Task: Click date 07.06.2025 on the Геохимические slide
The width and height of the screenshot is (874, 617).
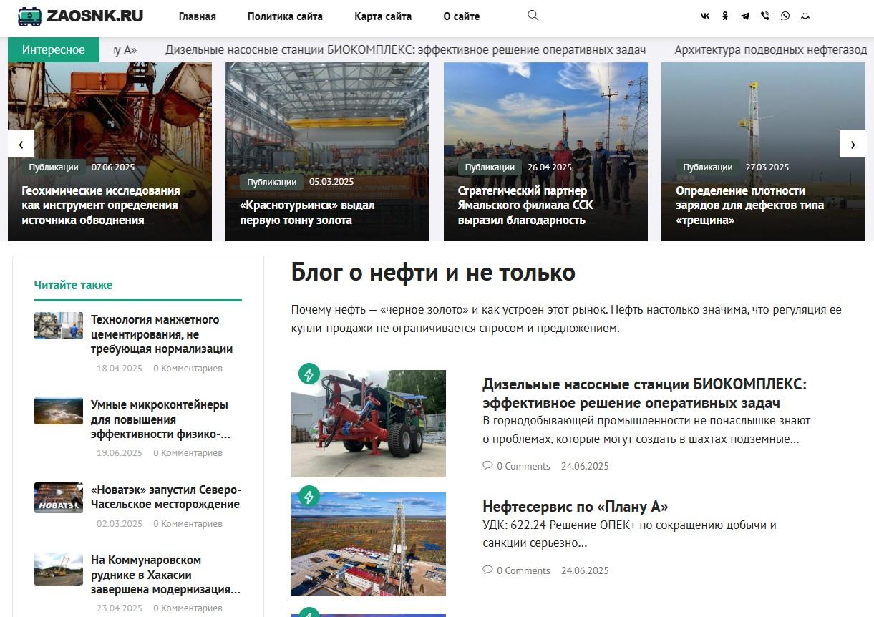Action: coord(113,167)
